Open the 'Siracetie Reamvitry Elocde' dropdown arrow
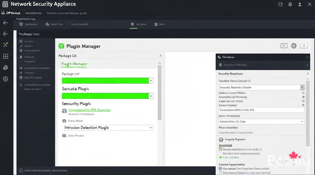 (302, 87)
